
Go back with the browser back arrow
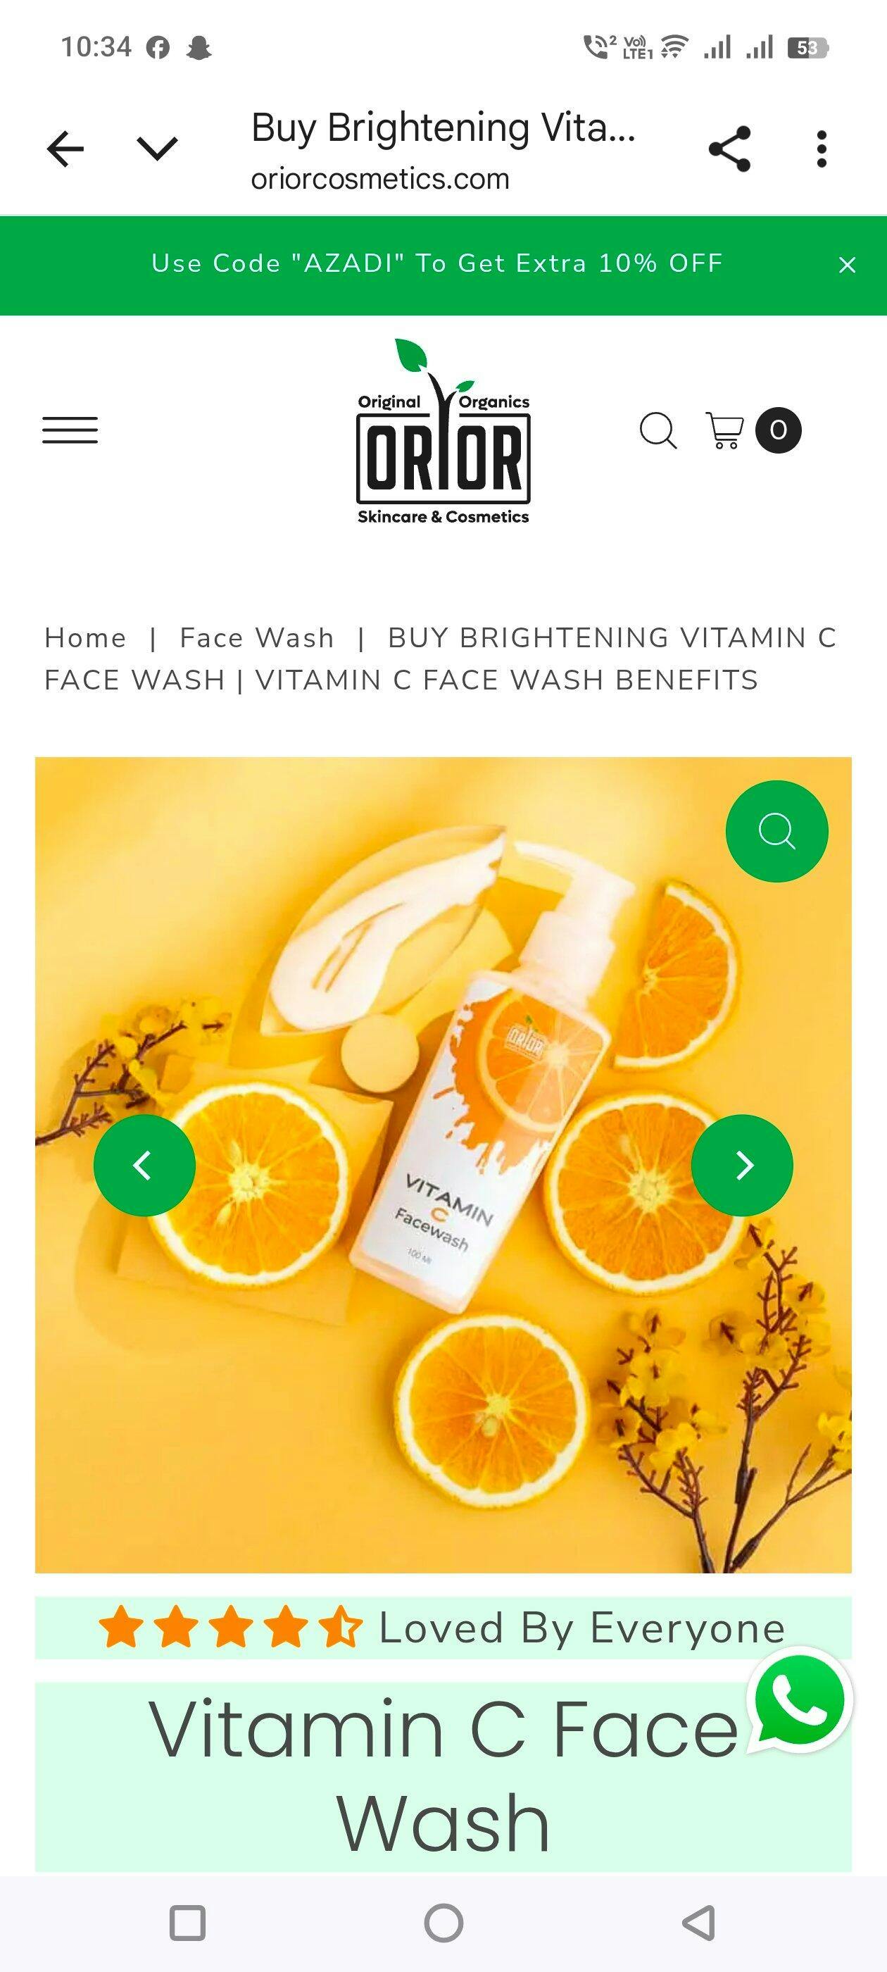tap(65, 149)
